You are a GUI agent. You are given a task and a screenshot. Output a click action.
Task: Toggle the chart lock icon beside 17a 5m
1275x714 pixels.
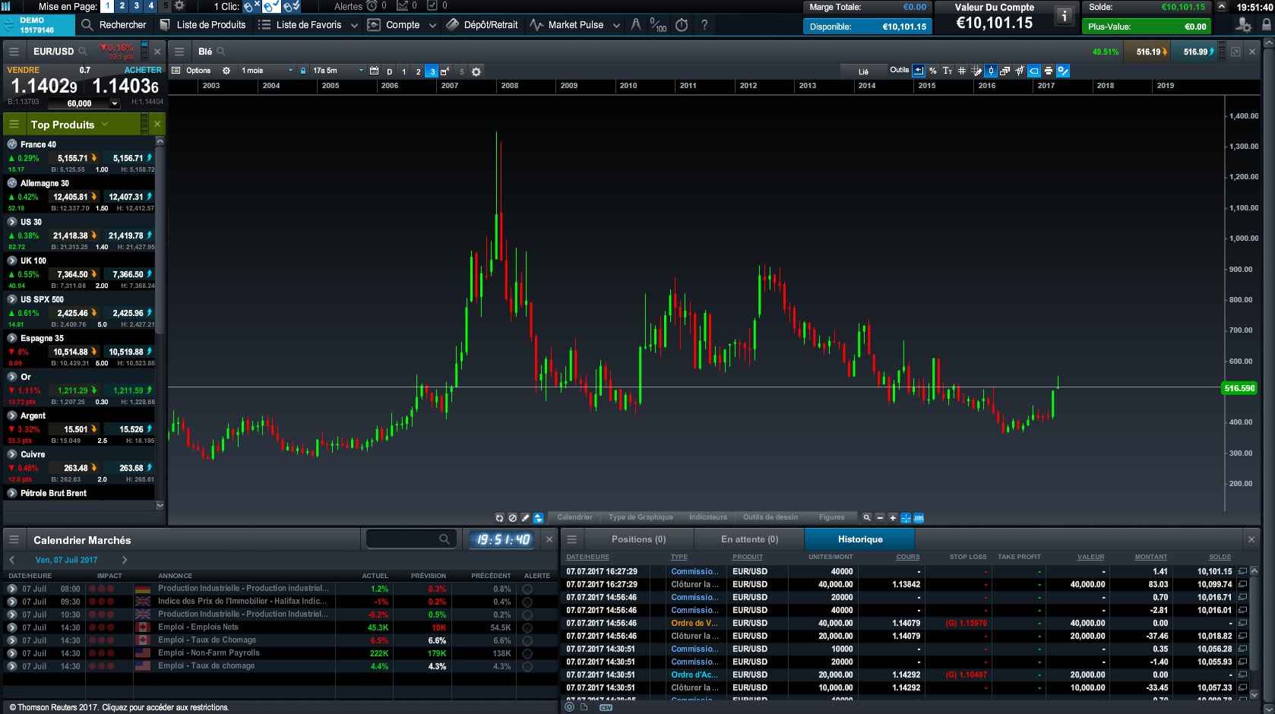pyautogui.click(x=303, y=71)
